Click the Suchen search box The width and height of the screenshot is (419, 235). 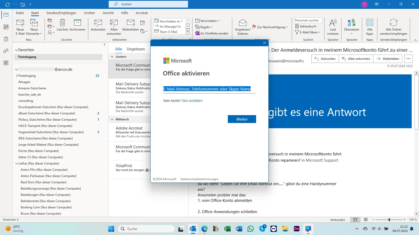pos(148,4)
